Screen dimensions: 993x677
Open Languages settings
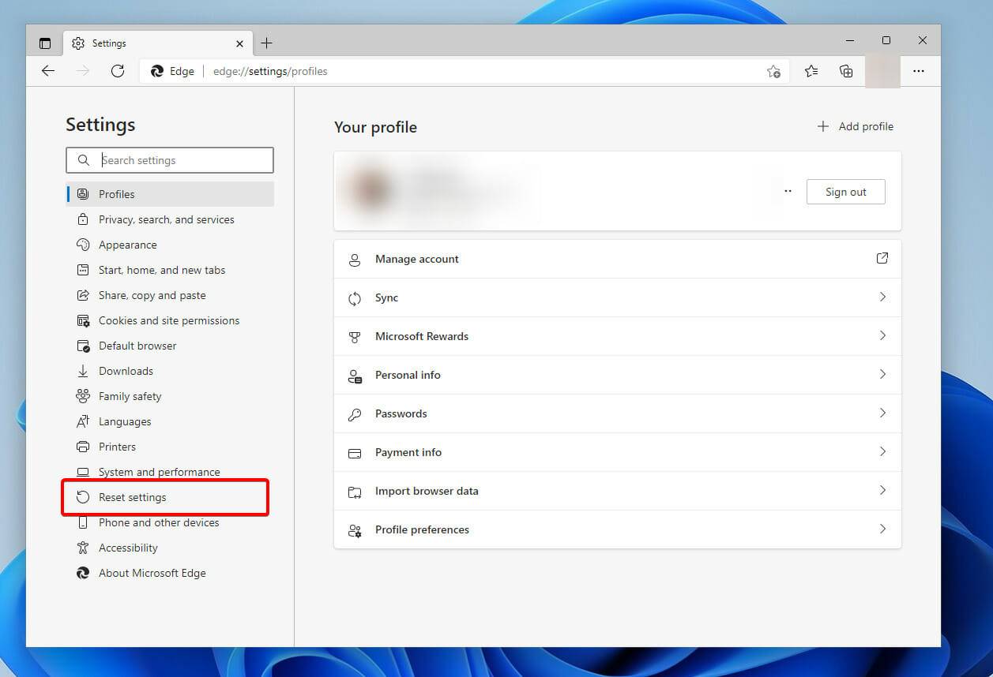point(170,421)
